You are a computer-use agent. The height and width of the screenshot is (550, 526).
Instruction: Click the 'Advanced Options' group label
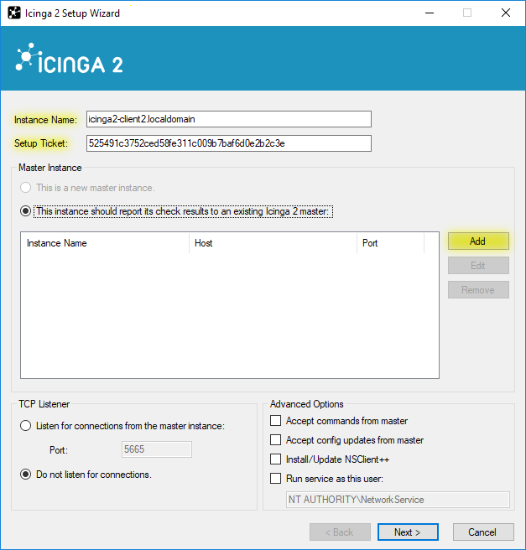pyautogui.click(x=307, y=404)
